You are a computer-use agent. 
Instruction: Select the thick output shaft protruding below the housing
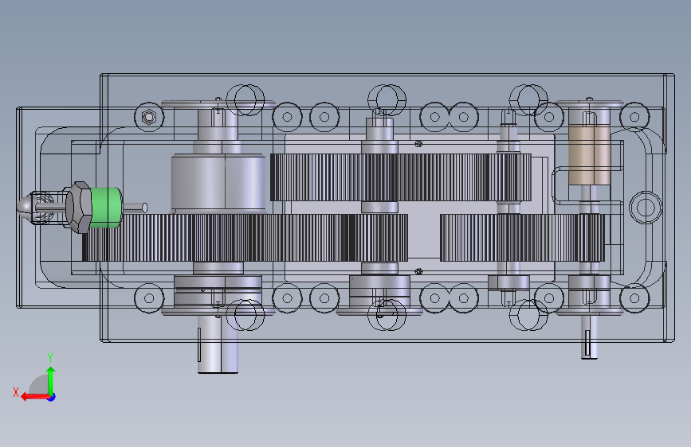pos(218,344)
